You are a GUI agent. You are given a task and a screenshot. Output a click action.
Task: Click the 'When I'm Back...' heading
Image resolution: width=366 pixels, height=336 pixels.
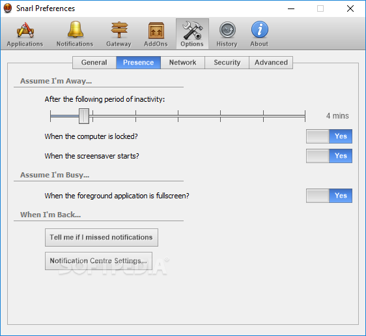tap(51, 215)
